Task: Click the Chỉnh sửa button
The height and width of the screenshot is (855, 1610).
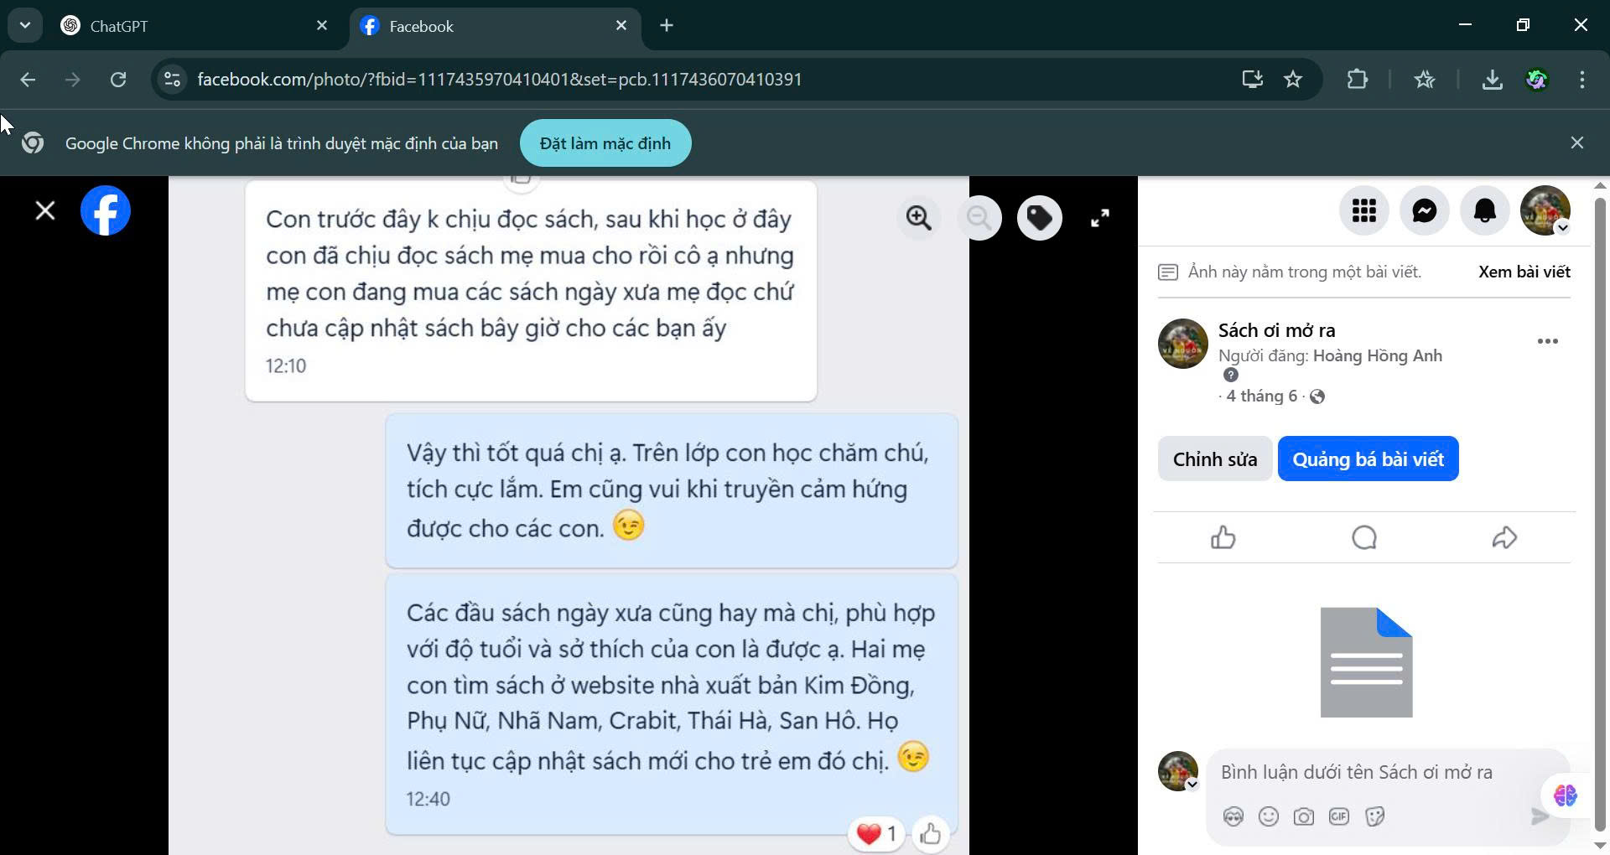Action: pos(1215,459)
